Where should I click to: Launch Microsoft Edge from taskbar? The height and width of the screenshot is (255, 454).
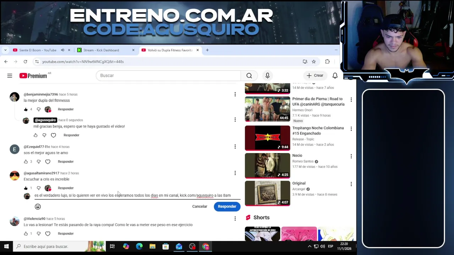click(139, 246)
